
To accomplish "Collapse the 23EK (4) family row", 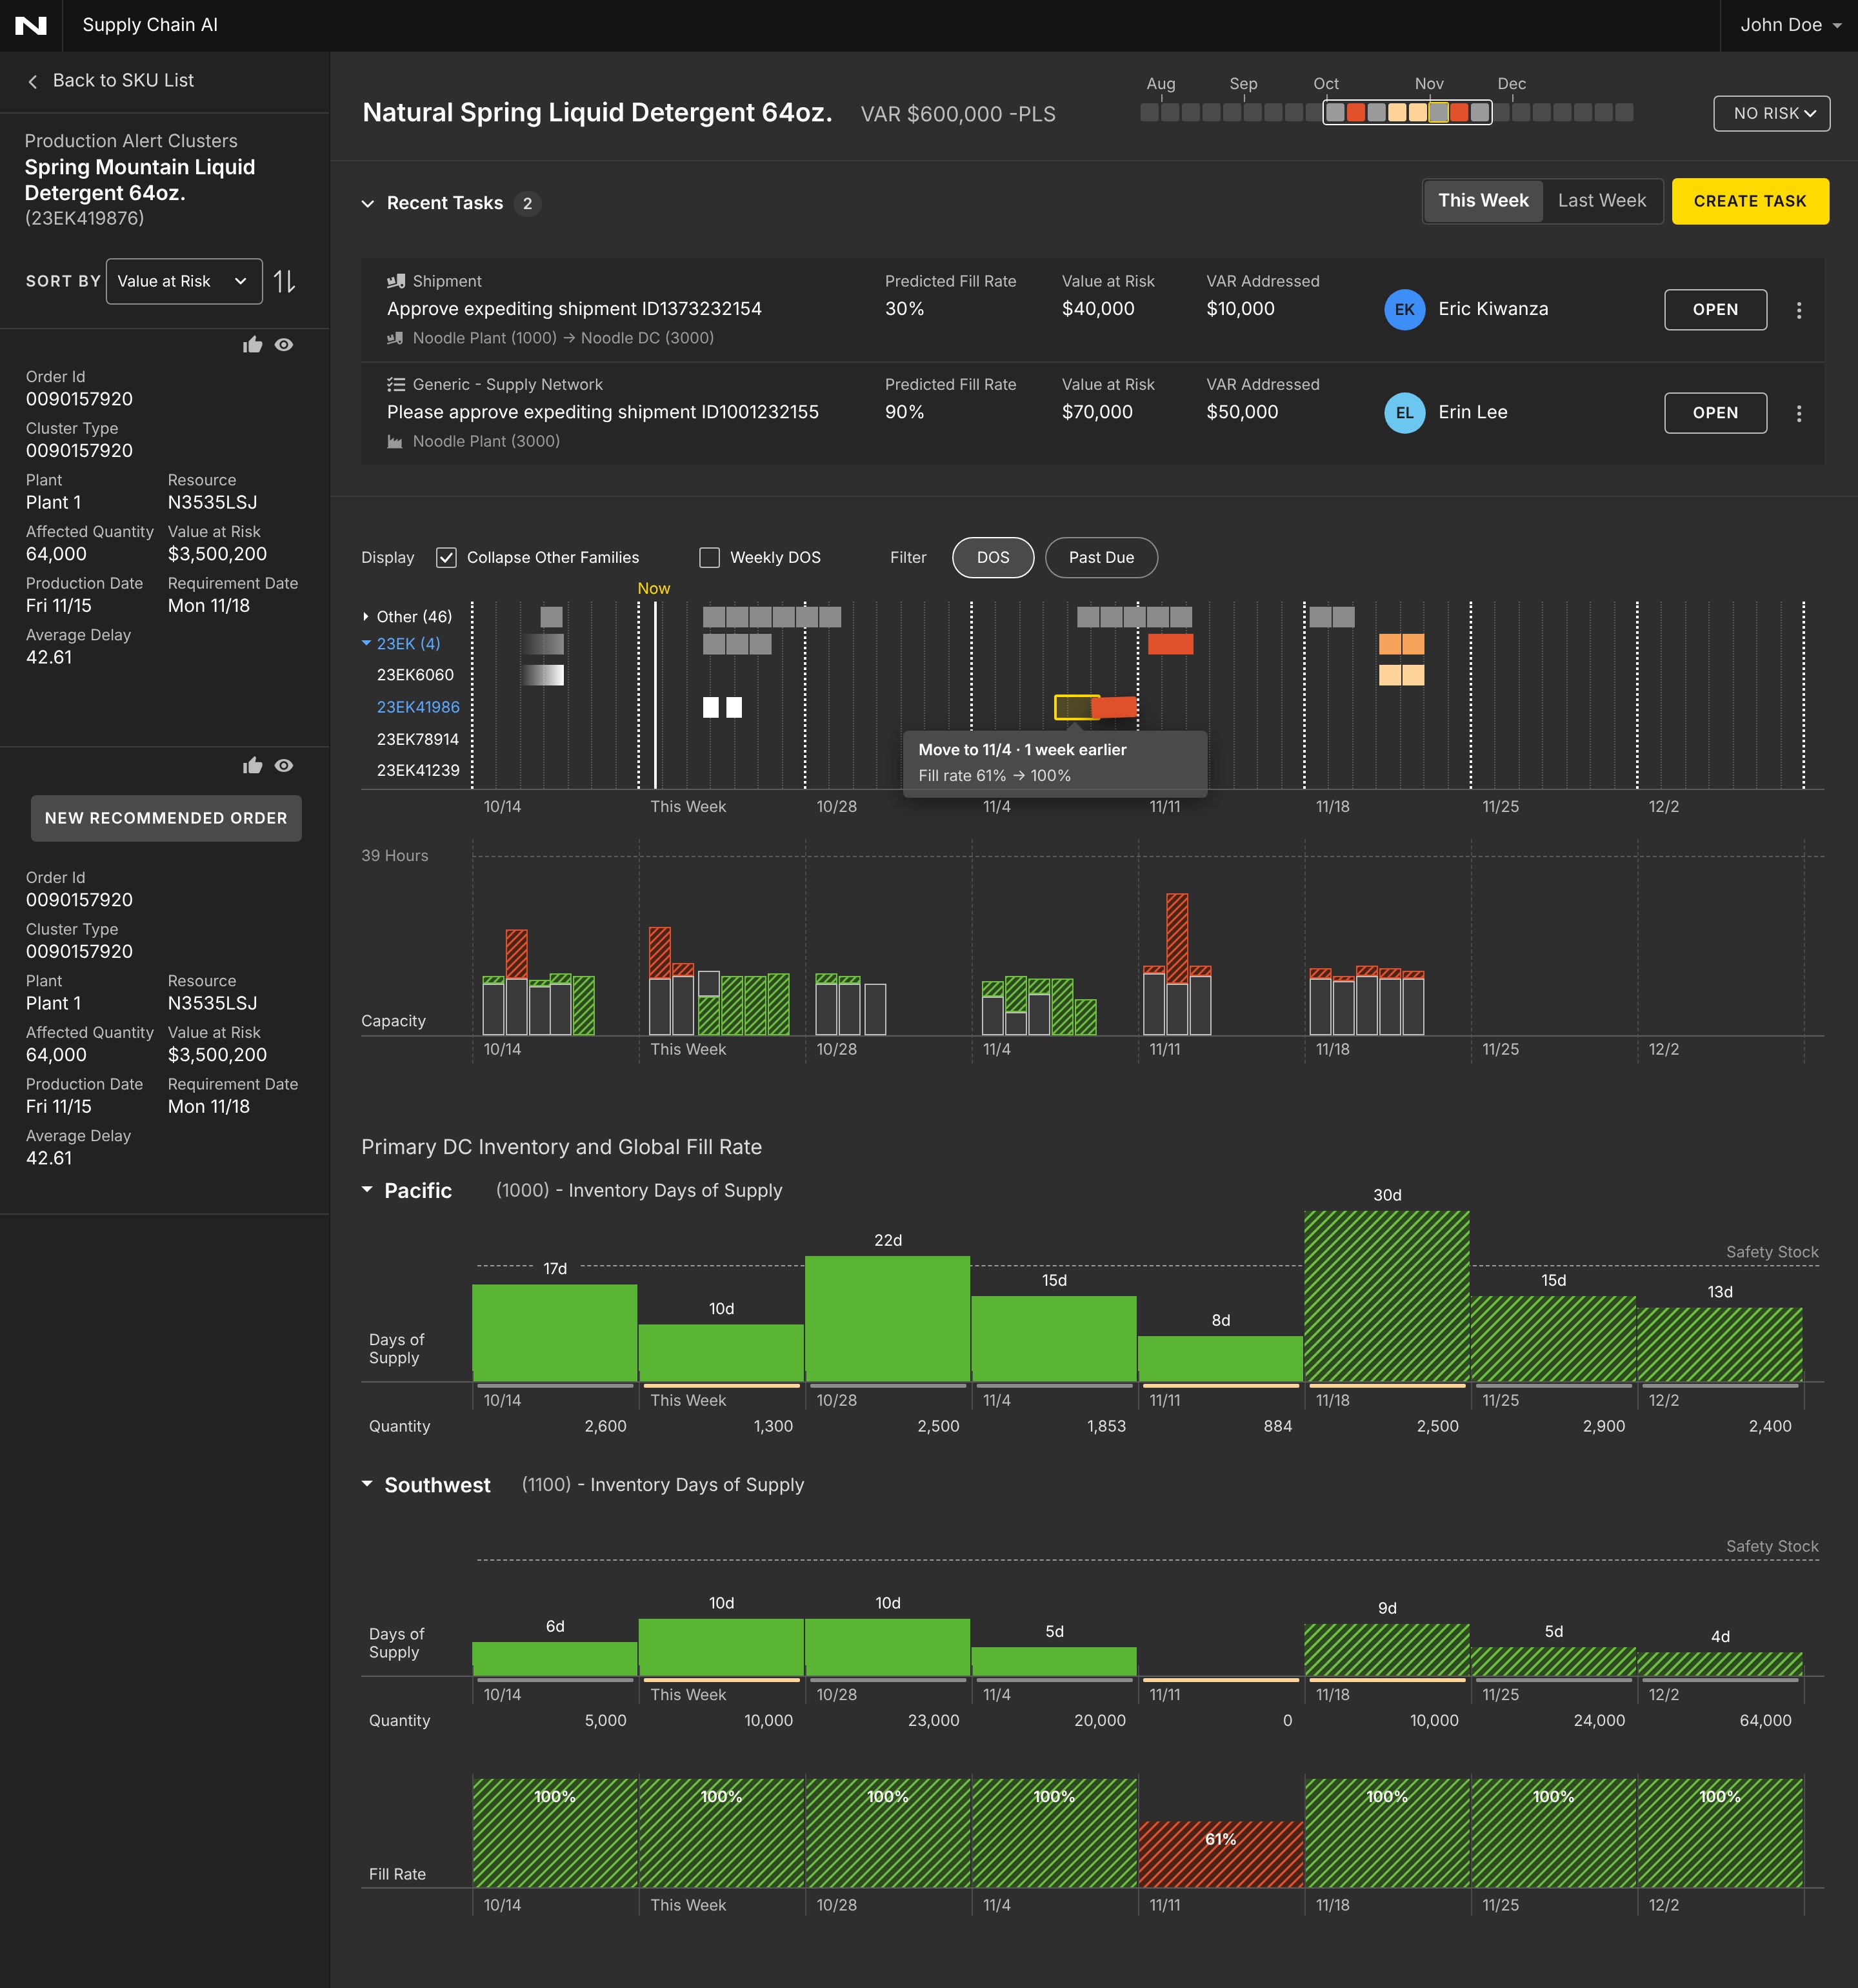I will click(367, 644).
